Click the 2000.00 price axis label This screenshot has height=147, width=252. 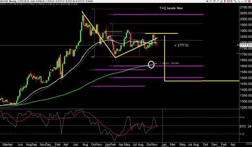click(x=246, y=19)
